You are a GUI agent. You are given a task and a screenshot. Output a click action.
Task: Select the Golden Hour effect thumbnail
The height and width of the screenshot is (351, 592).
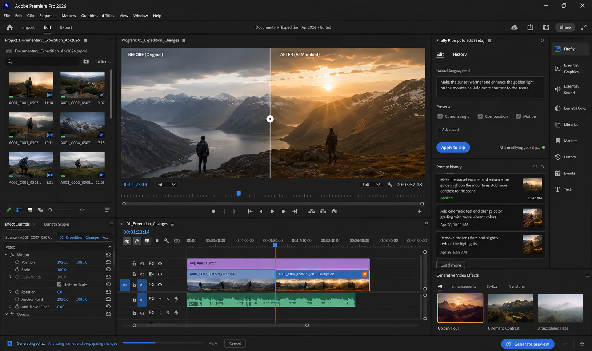pos(460,308)
